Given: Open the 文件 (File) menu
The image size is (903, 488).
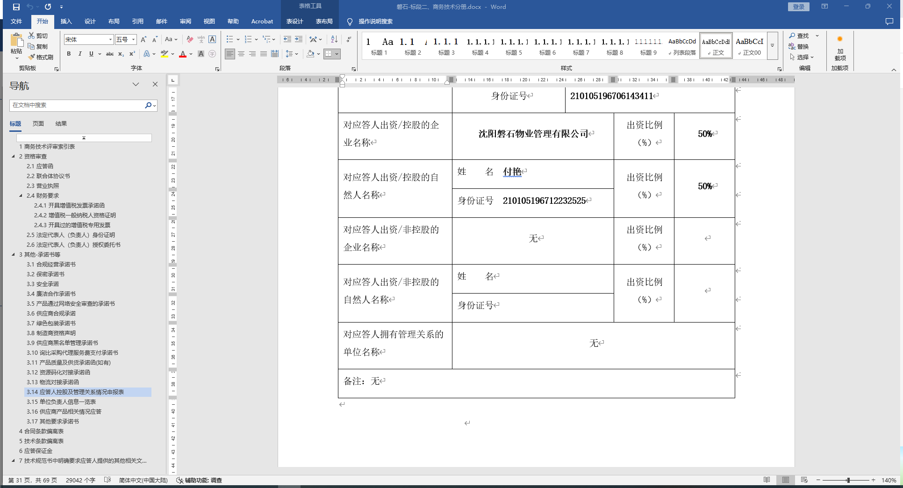Looking at the screenshot, I should 16,22.
